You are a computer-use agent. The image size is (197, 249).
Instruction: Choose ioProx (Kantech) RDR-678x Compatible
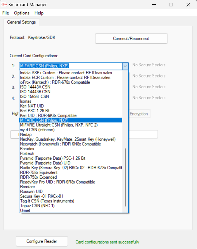point(71,82)
